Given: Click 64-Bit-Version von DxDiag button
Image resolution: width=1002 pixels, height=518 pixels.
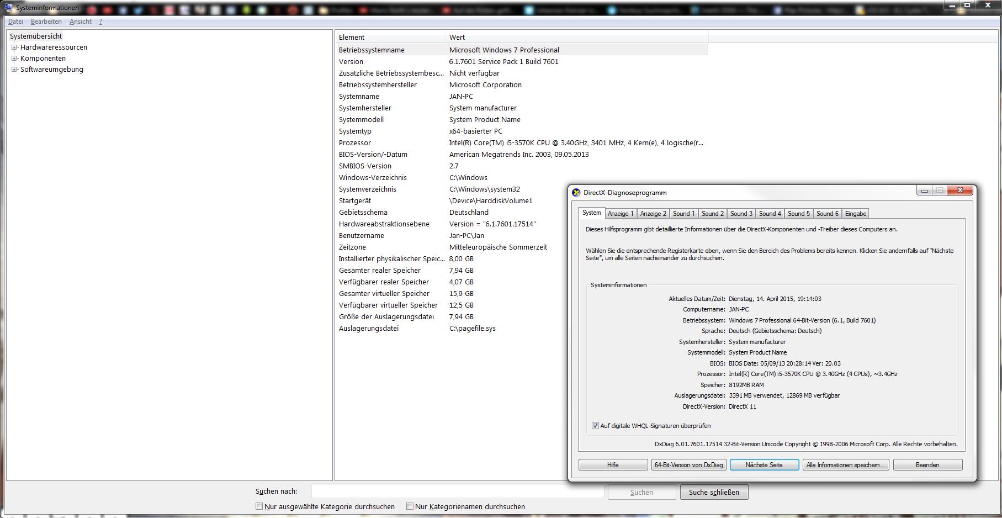Looking at the screenshot, I should [688, 465].
